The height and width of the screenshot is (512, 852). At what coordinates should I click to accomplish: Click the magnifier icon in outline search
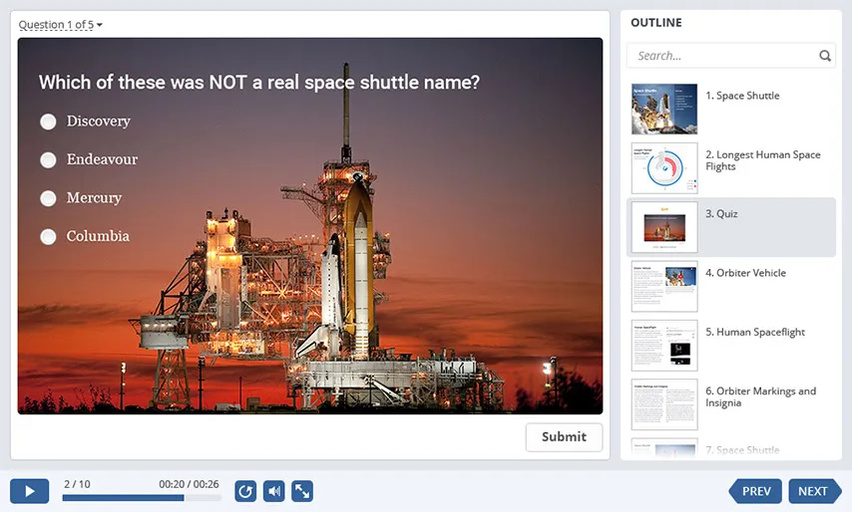tap(825, 56)
